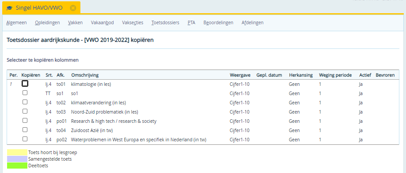Open the Vakken menu

click(x=76, y=23)
